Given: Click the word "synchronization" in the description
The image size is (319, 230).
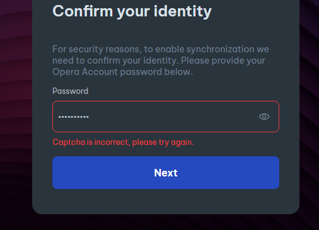Looking at the screenshot, I should pos(221,49).
